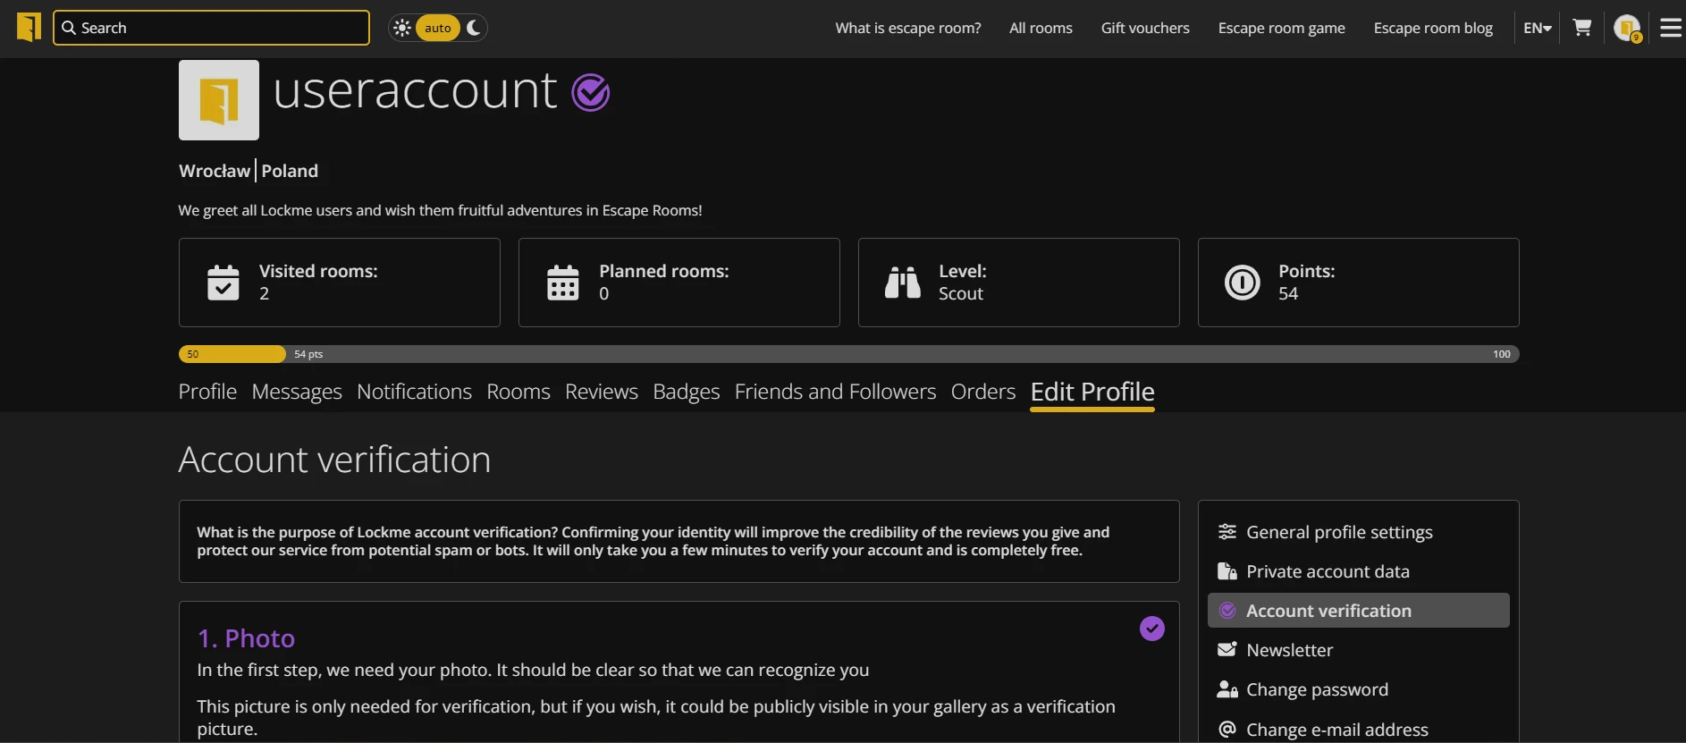Click the Visited rooms calendar icon

[x=223, y=283]
